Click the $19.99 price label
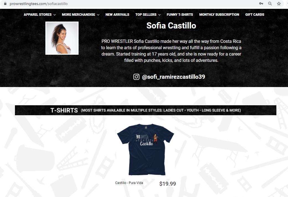The width and height of the screenshot is (288, 197). 167,184
